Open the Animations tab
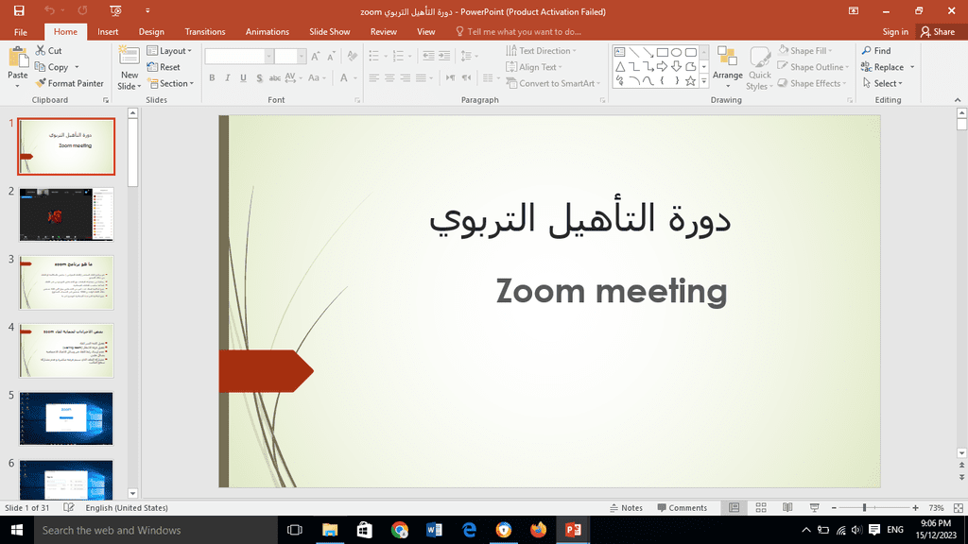 [268, 31]
